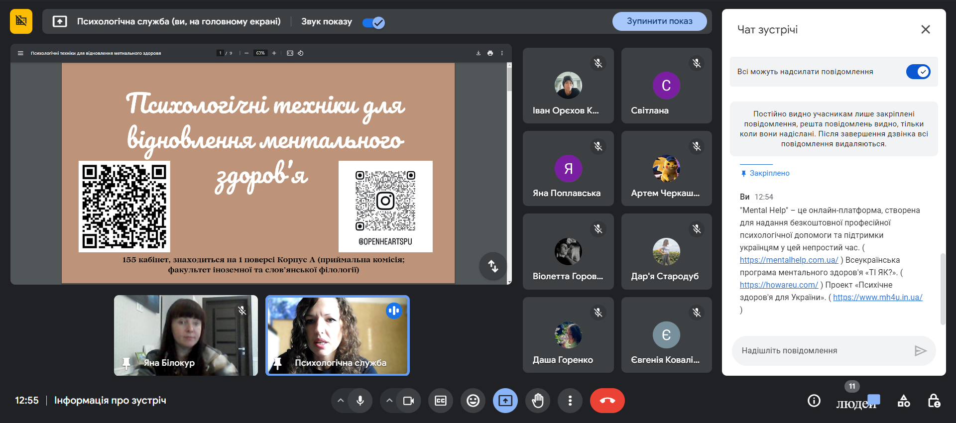This screenshot has width=956, height=423.
Task: Open the host controls lock icon
Action: pyautogui.click(x=934, y=401)
